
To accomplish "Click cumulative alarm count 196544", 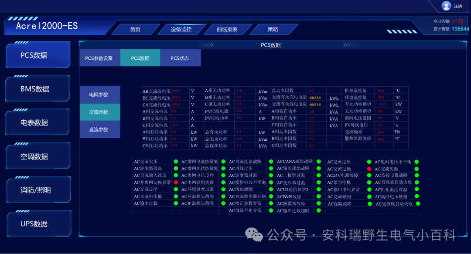I will (460, 29).
